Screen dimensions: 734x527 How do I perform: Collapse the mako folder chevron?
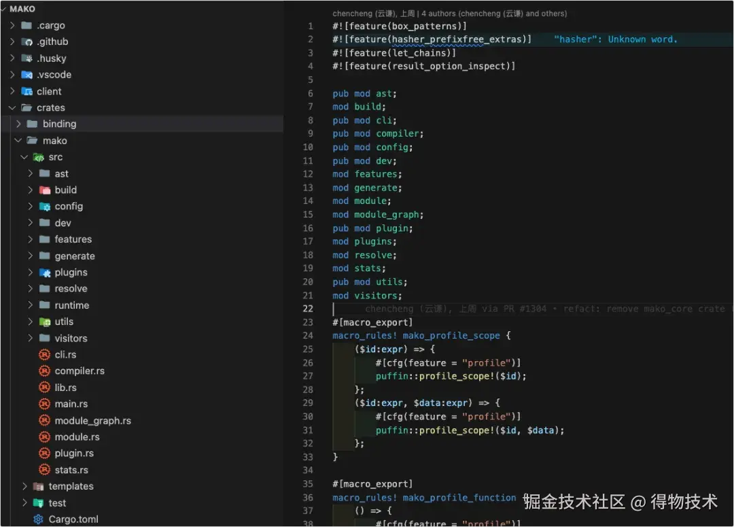18,141
